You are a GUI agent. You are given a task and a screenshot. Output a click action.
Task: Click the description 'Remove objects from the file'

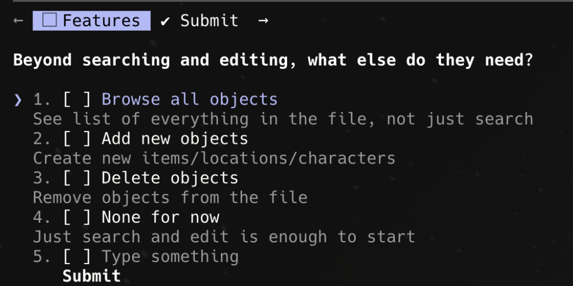click(x=170, y=198)
